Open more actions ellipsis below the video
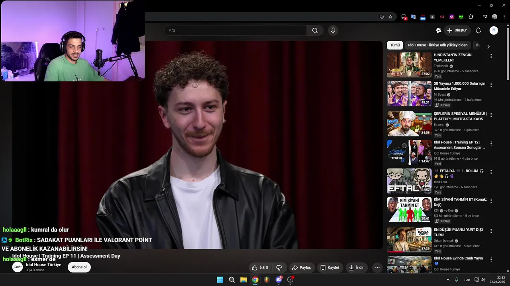This screenshot has height=286, width=510. pos(377,268)
